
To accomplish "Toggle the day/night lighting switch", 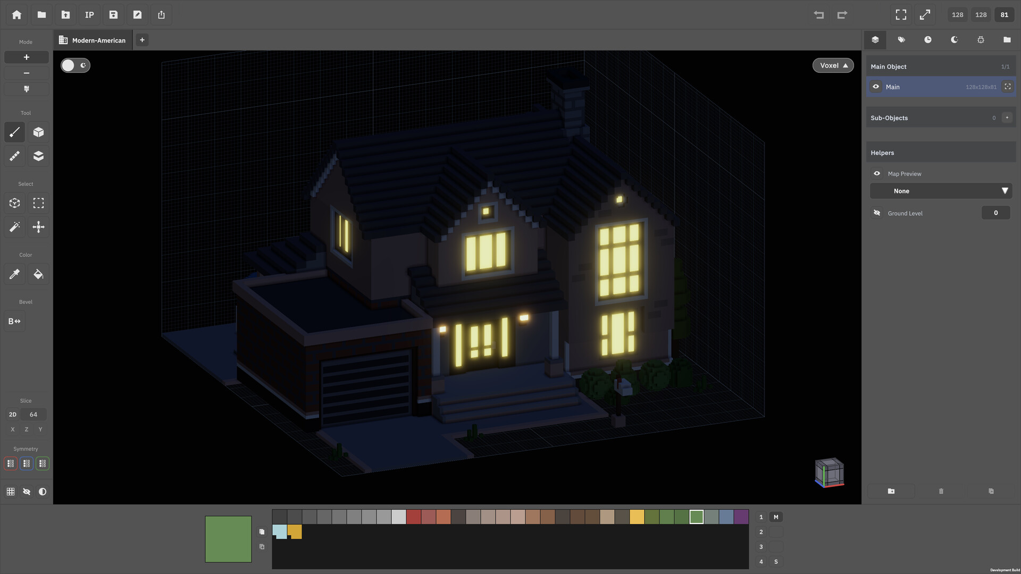I will click(x=76, y=65).
